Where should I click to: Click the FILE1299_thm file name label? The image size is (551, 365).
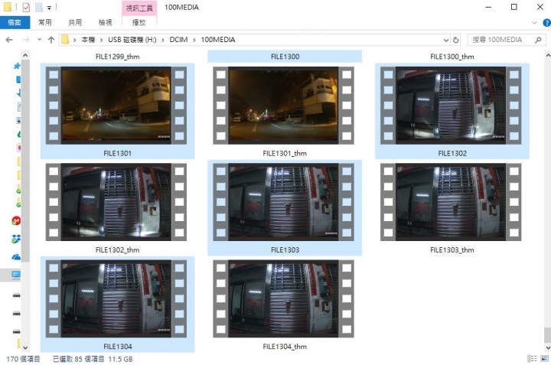[x=117, y=57]
